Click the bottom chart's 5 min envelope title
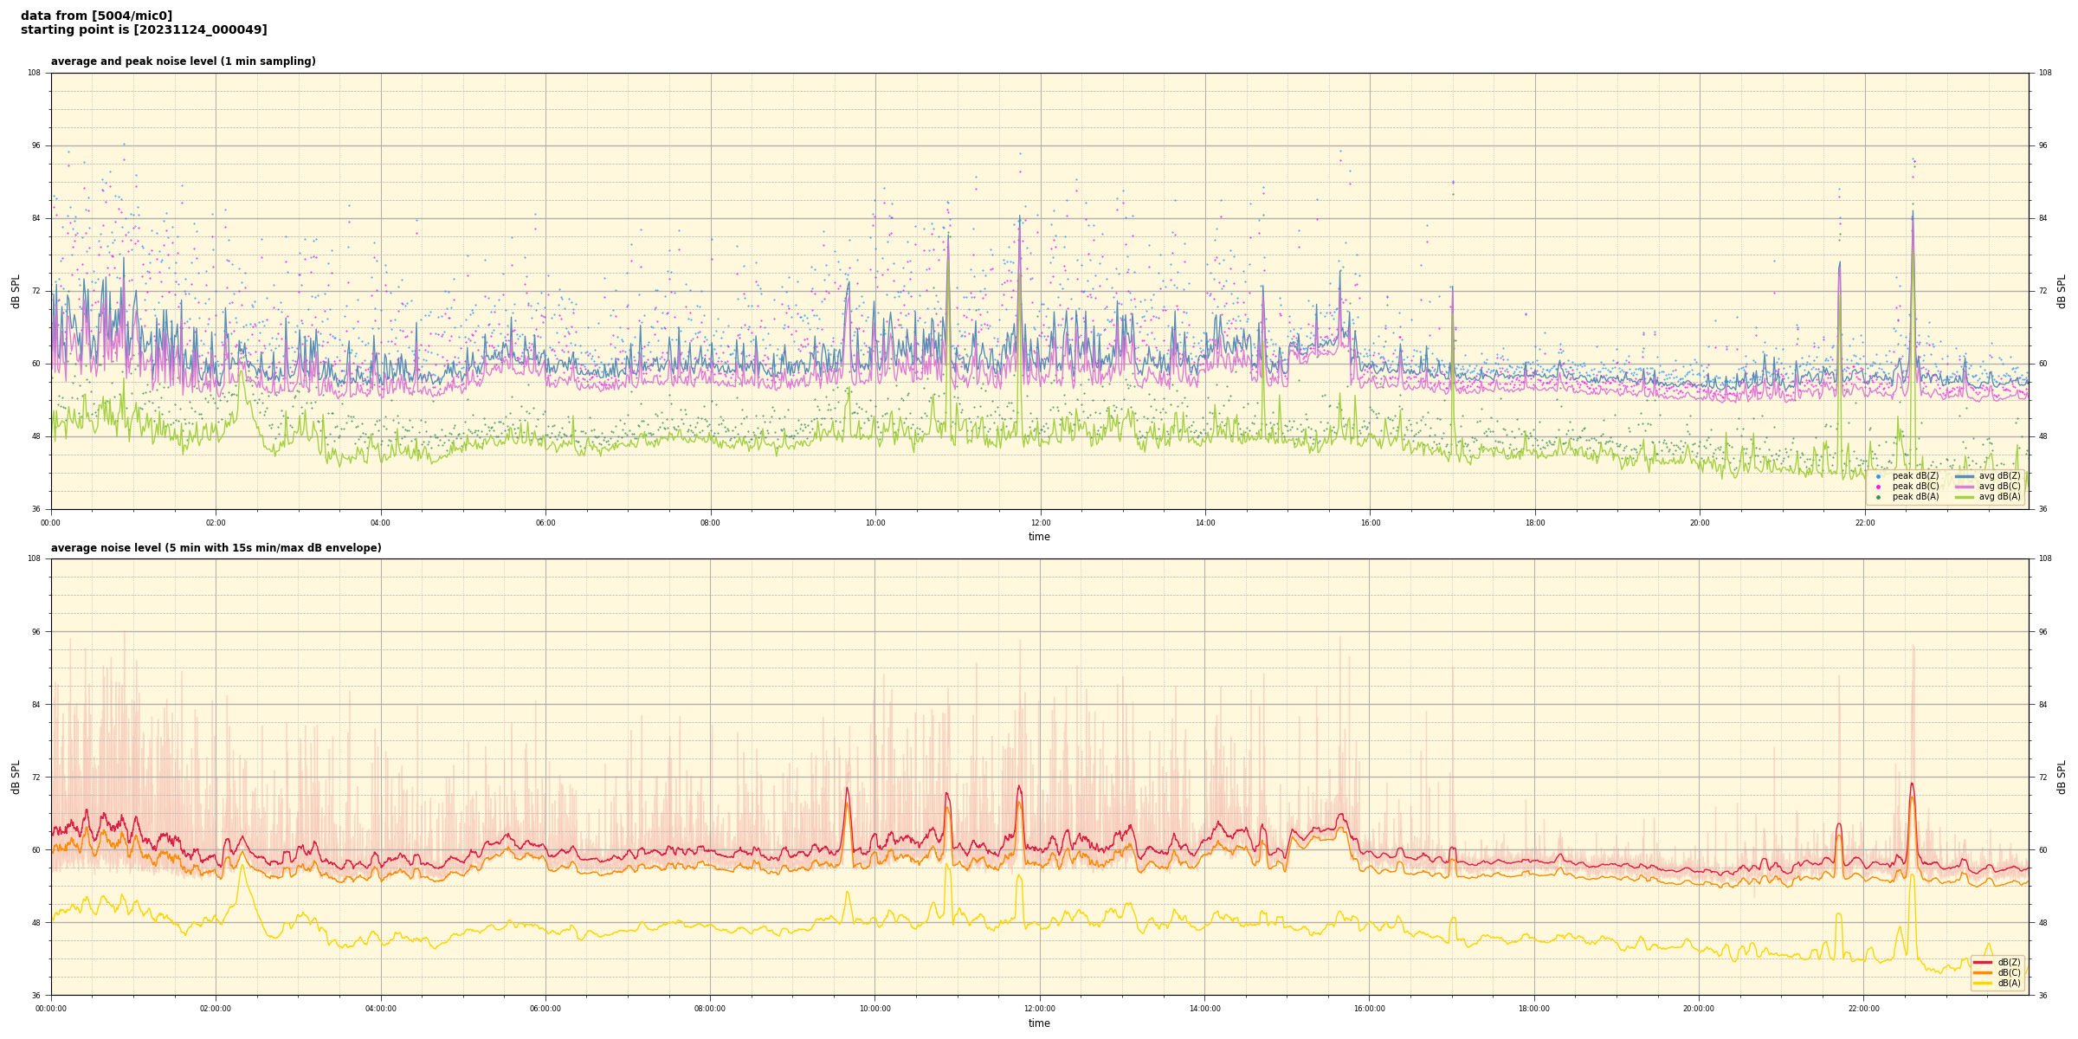 pos(216,548)
